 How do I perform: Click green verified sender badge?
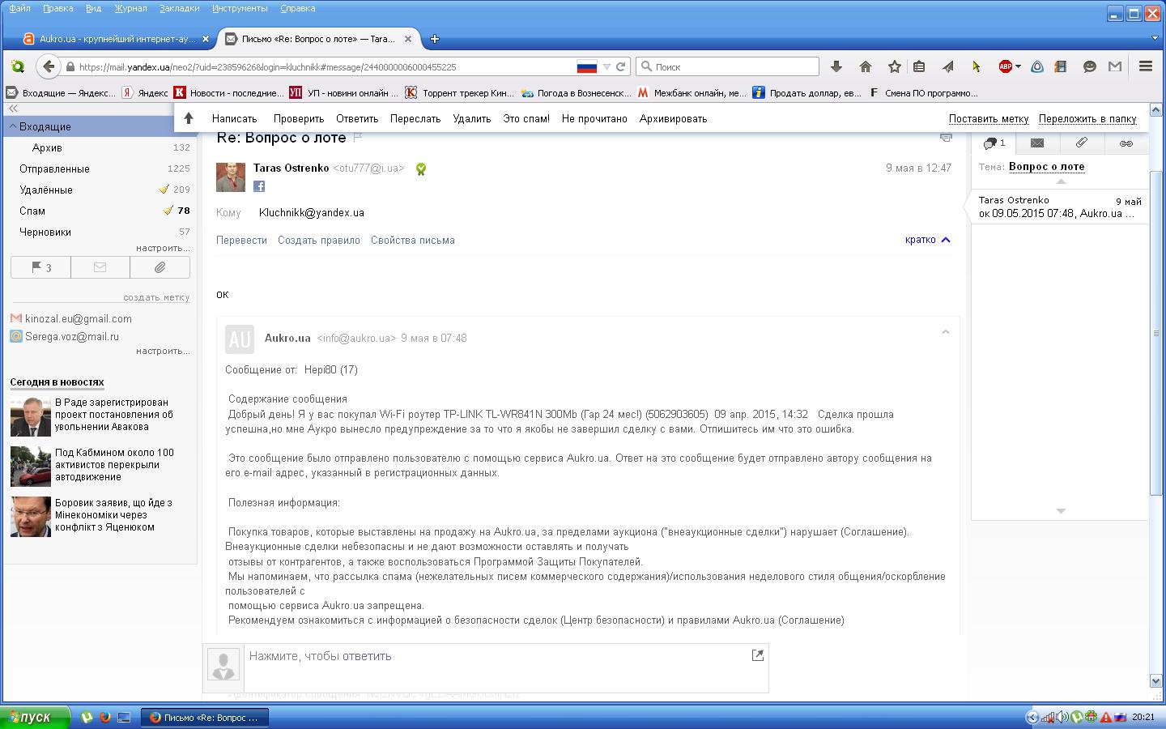click(421, 169)
